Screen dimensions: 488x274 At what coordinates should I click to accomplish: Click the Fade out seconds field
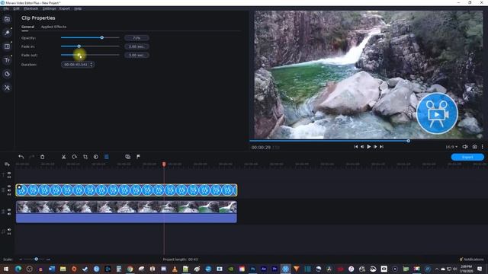(x=136, y=56)
